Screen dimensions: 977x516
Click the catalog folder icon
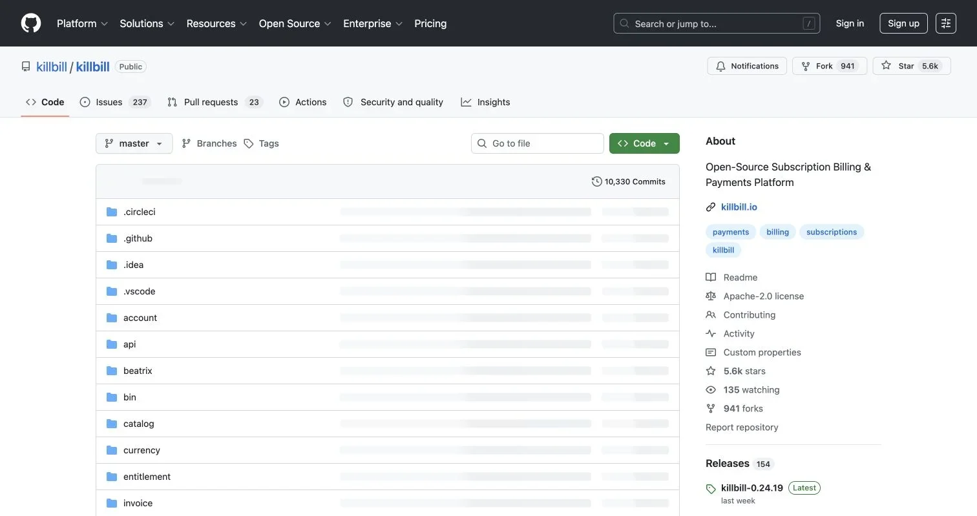click(x=112, y=424)
